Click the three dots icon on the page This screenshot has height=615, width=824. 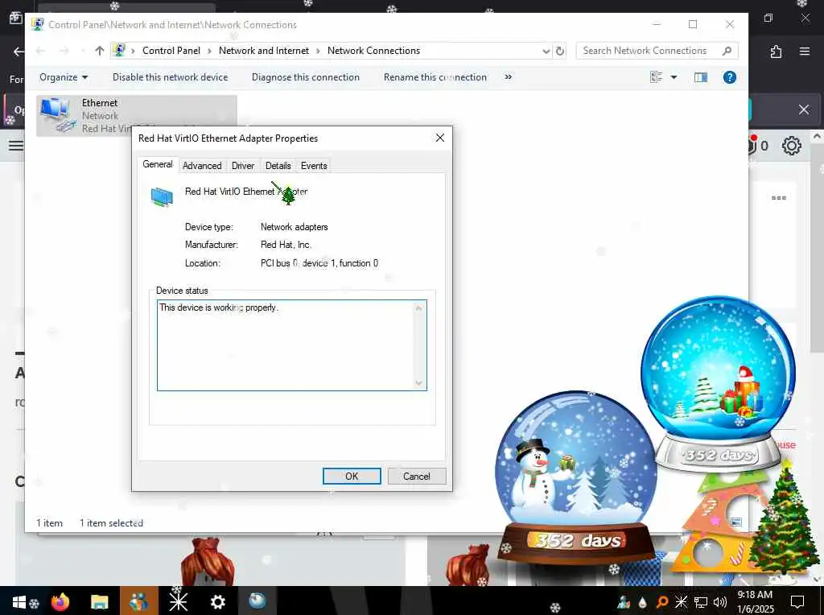779,198
